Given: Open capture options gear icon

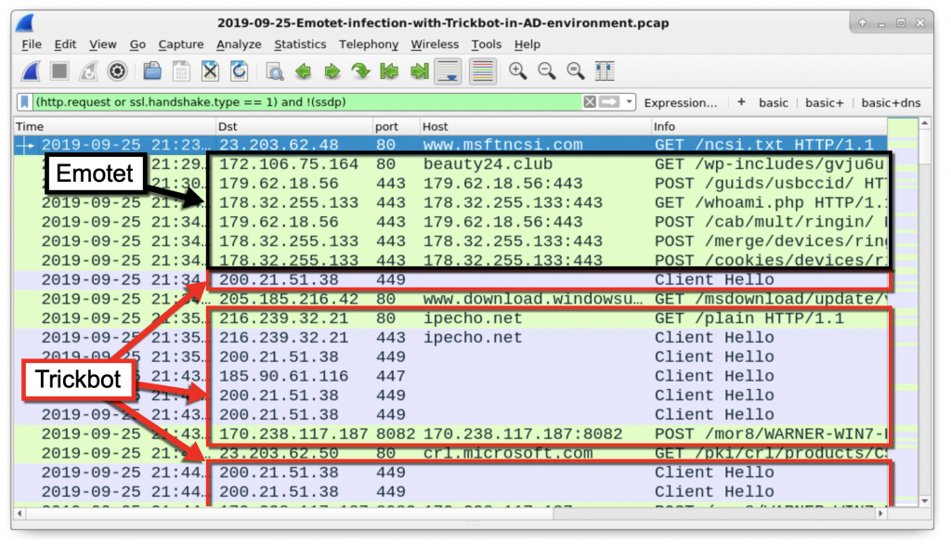Looking at the screenshot, I should click(117, 71).
